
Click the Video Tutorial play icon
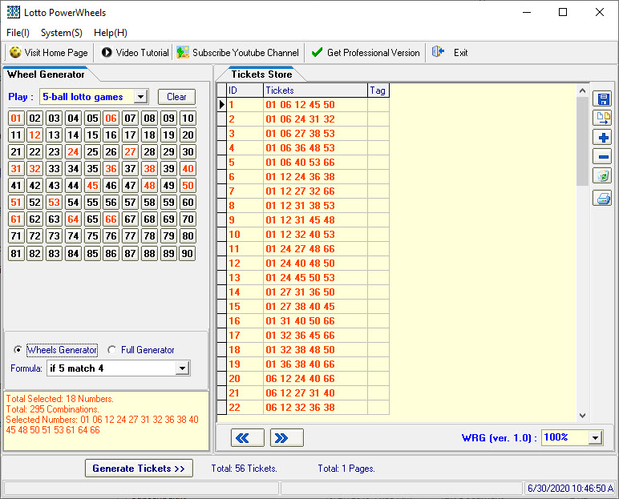coord(107,53)
